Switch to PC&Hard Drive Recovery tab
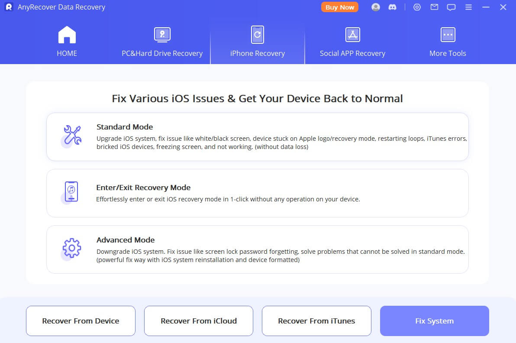Image resolution: width=516 pixels, height=343 pixels. pyautogui.click(x=162, y=42)
